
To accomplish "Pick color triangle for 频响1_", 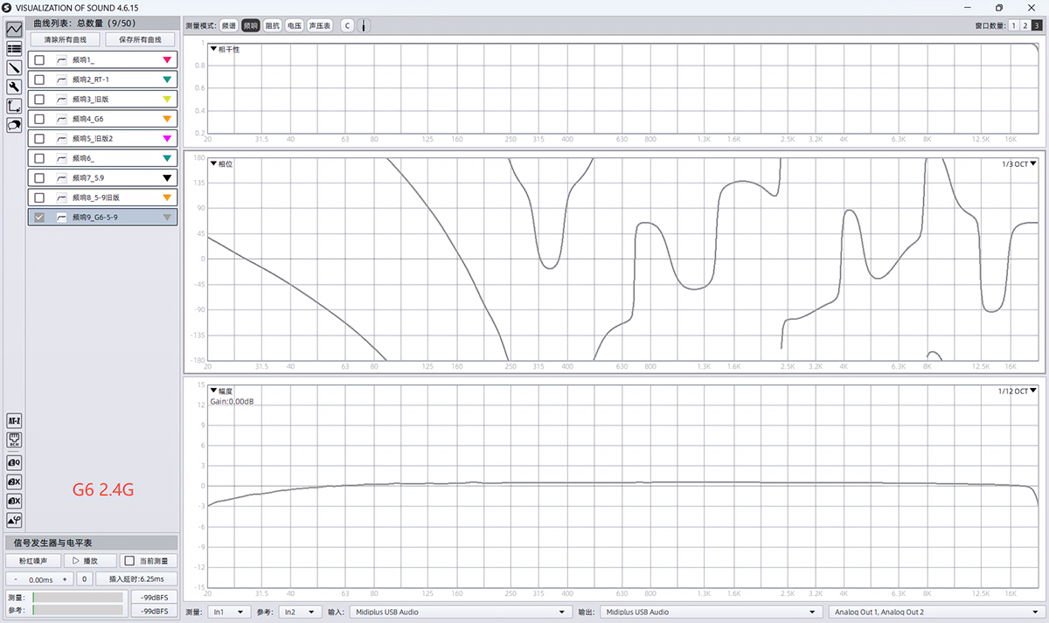I will (167, 59).
